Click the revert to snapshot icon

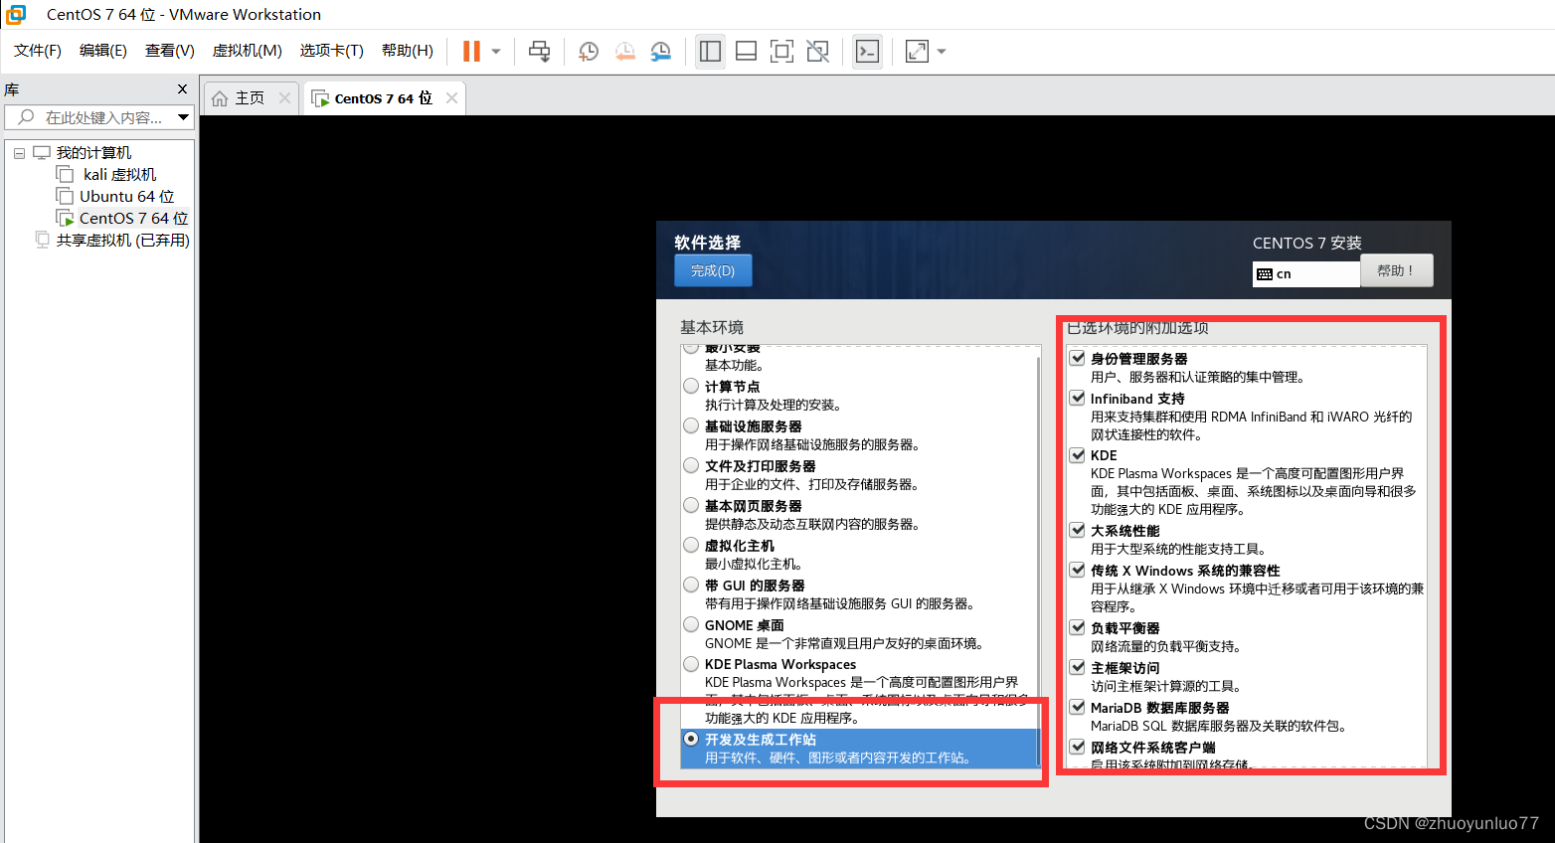[624, 51]
